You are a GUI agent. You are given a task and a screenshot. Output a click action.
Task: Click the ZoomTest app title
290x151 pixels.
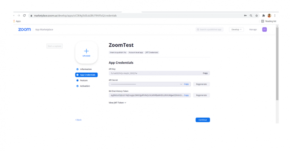121,45
